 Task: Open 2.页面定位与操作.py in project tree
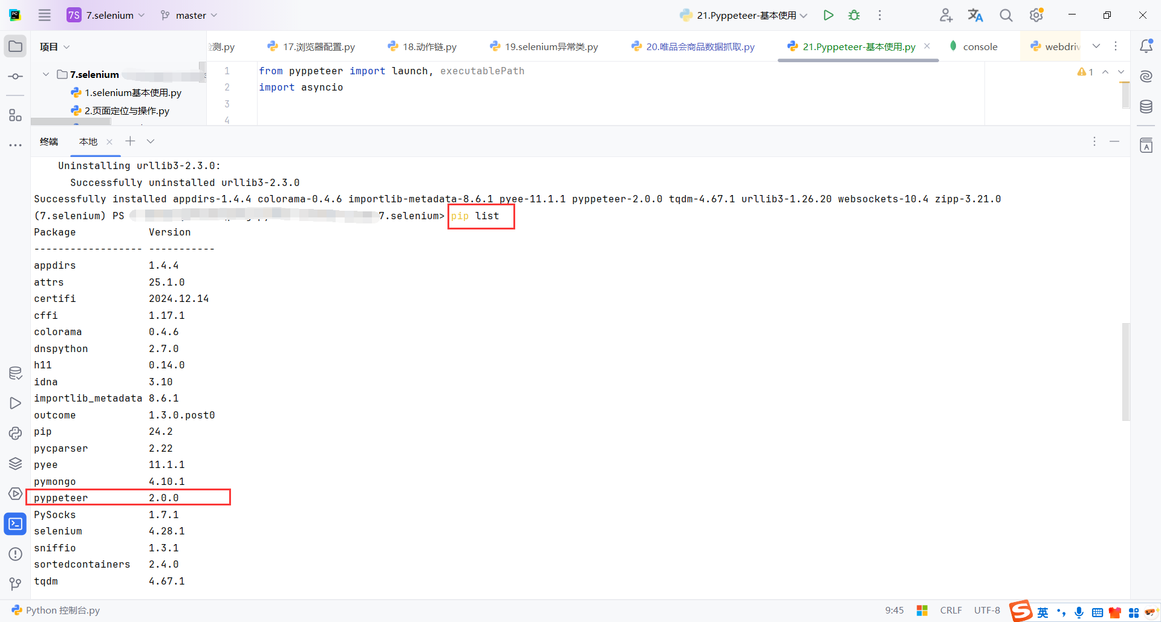point(120,111)
